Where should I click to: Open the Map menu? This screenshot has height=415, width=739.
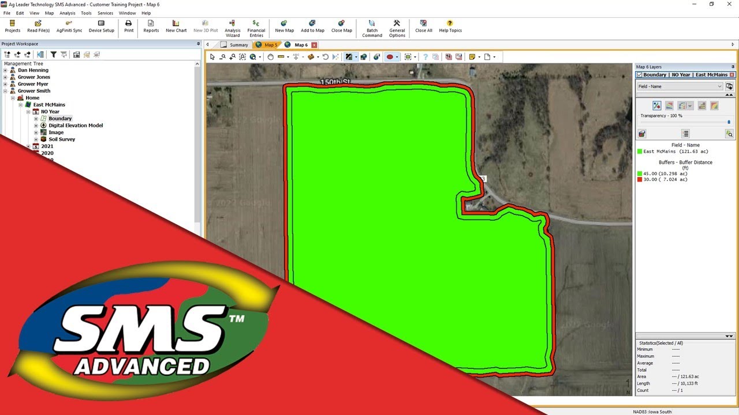49,13
